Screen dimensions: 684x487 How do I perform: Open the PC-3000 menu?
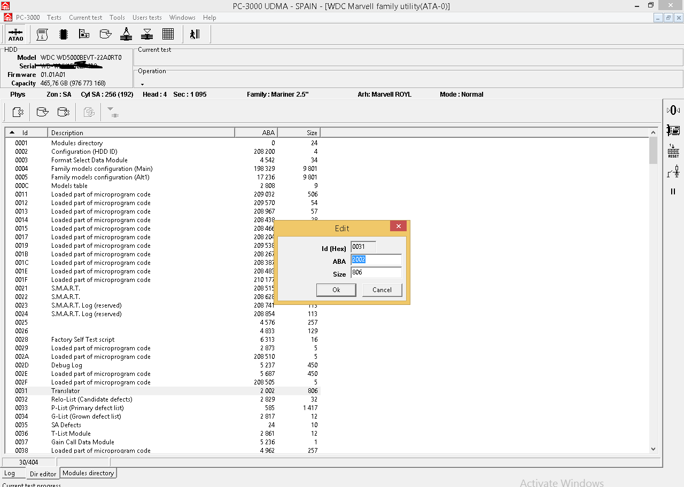pyautogui.click(x=28, y=18)
